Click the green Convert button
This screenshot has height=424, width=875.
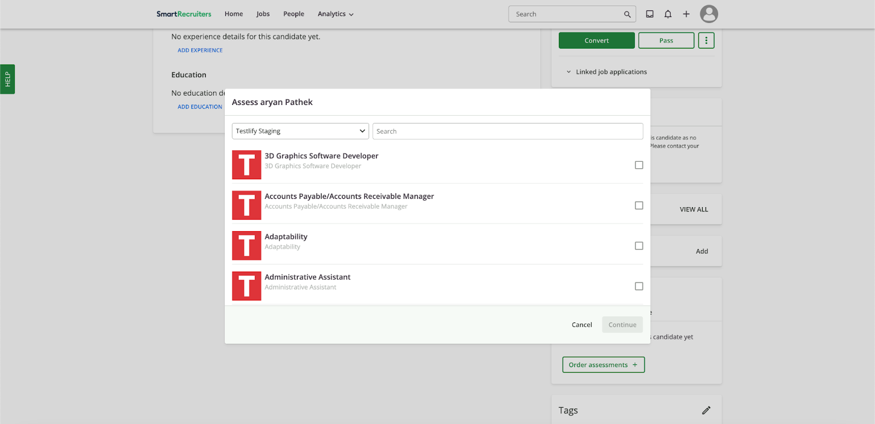pyautogui.click(x=597, y=40)
